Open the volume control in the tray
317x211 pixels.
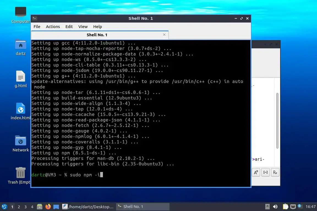coord(275,207)
